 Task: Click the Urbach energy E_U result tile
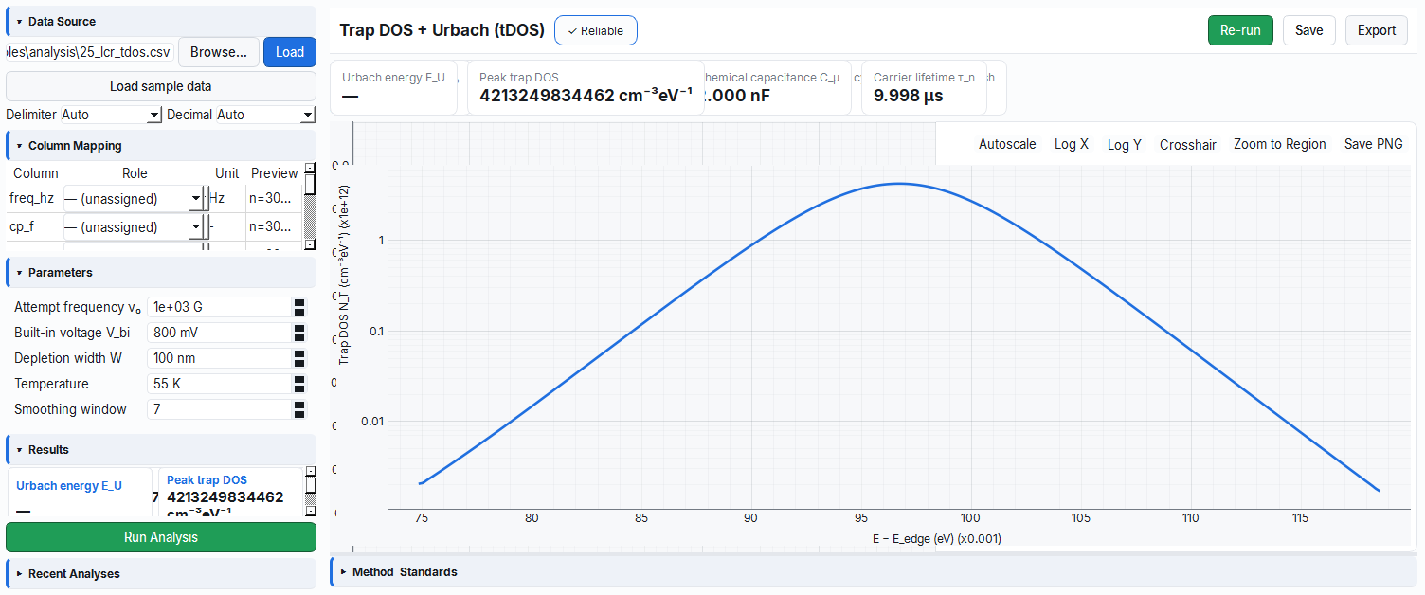point(80,494)
